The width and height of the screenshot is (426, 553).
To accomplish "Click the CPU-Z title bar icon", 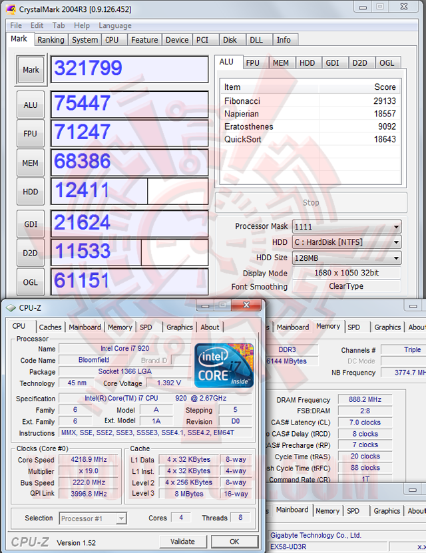I will pos(11,308).
